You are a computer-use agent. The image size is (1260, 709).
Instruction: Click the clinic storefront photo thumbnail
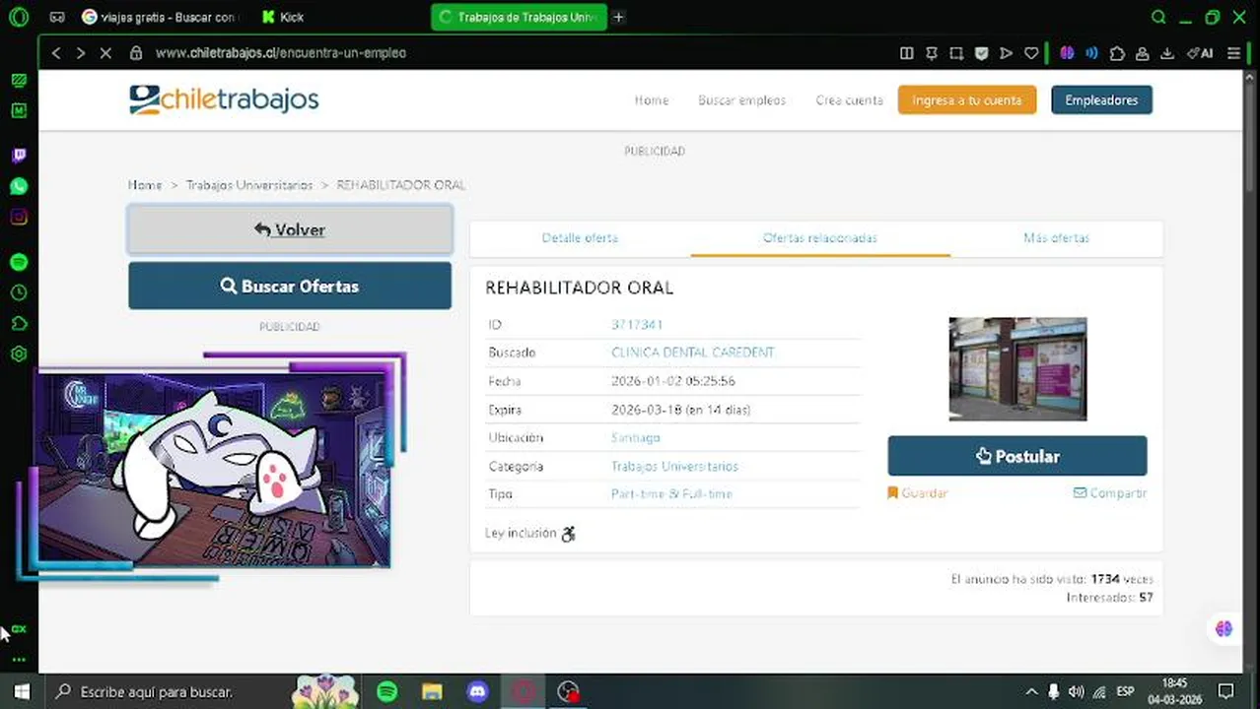(1017, 369)
